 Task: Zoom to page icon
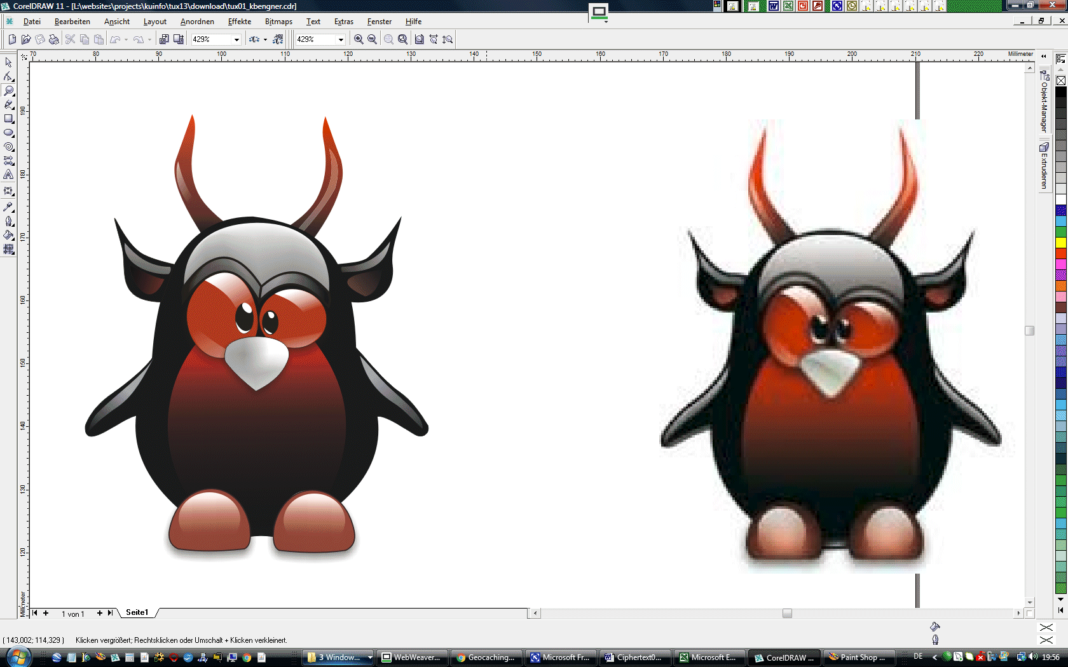tap(420, 39)
